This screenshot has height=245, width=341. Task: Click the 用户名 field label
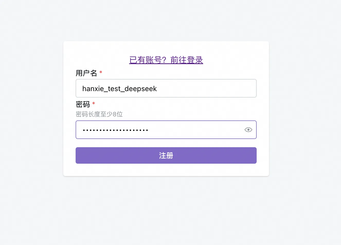[86, 73]
